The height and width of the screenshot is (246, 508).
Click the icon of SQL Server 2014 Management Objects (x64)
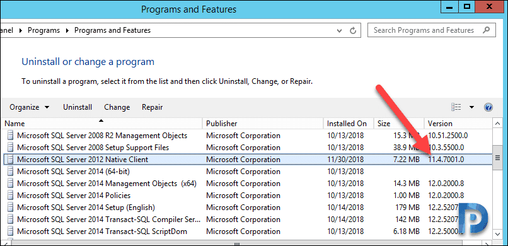(11, 184)
